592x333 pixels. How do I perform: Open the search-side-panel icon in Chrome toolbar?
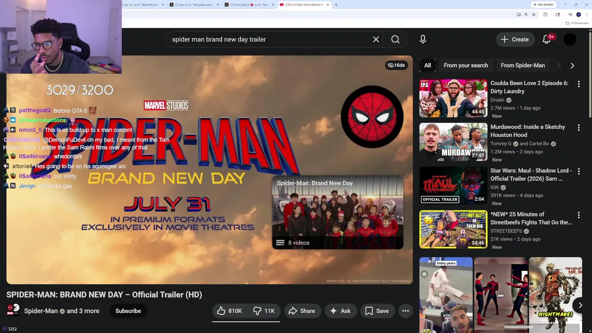[x=558, y=15]
